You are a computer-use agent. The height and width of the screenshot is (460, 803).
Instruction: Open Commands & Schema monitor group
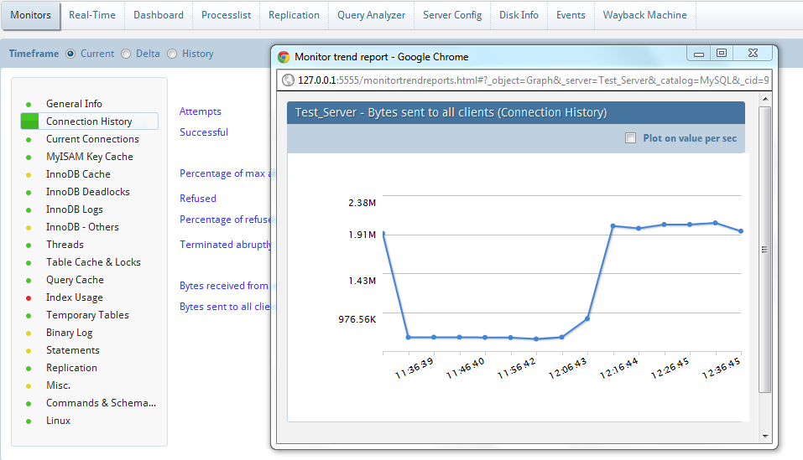tap(101, 403)
